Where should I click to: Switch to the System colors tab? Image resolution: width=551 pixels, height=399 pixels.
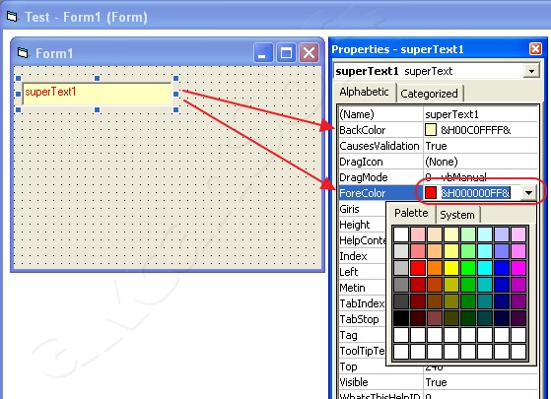pos(457,215)
